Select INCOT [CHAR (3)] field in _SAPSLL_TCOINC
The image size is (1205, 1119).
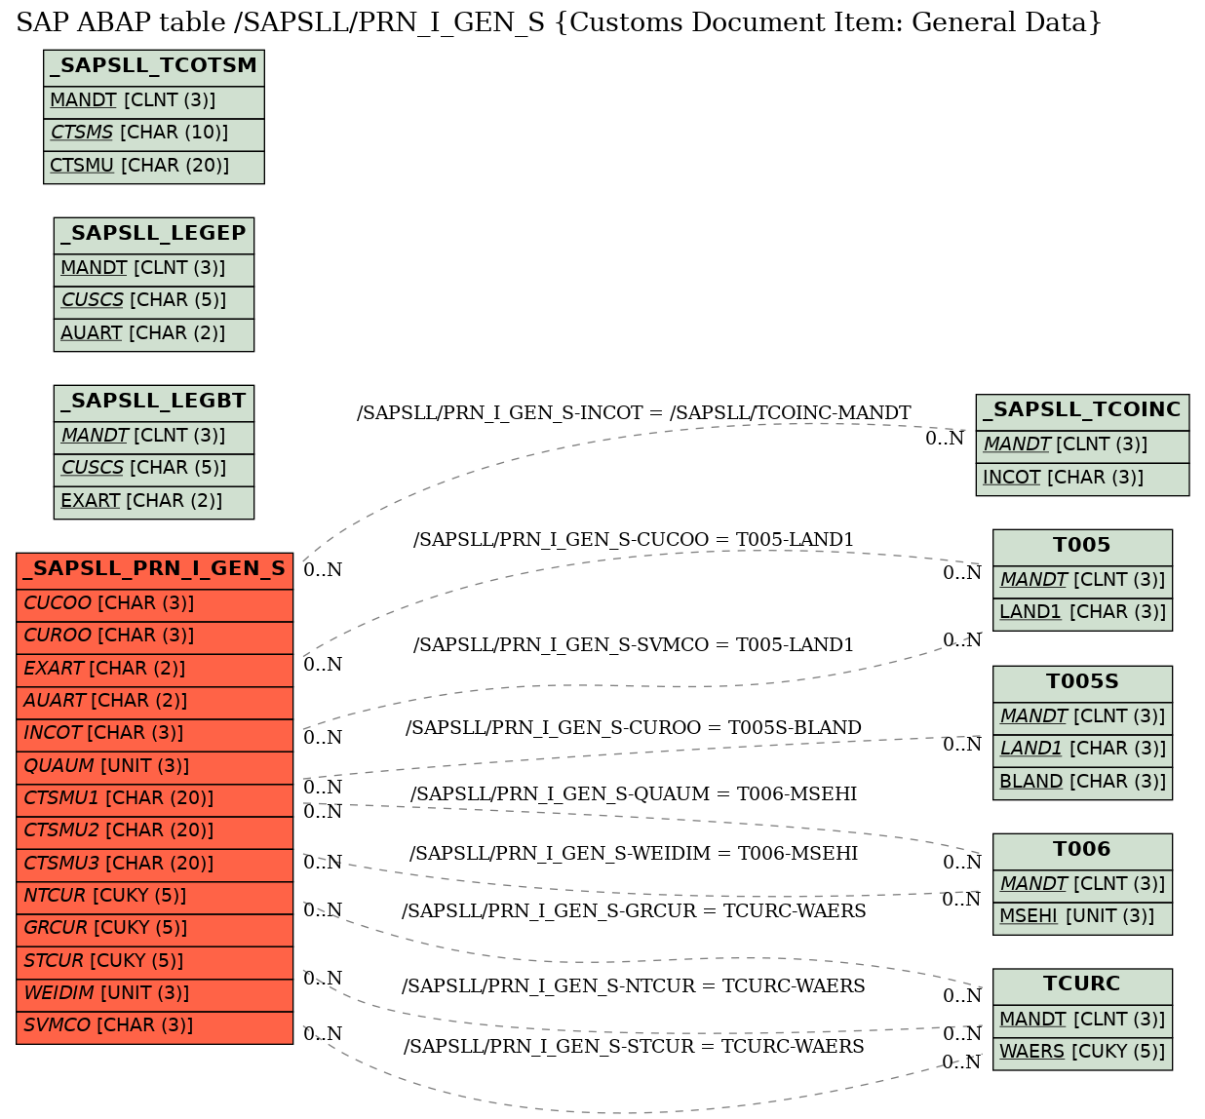[x=1082, y=480]
